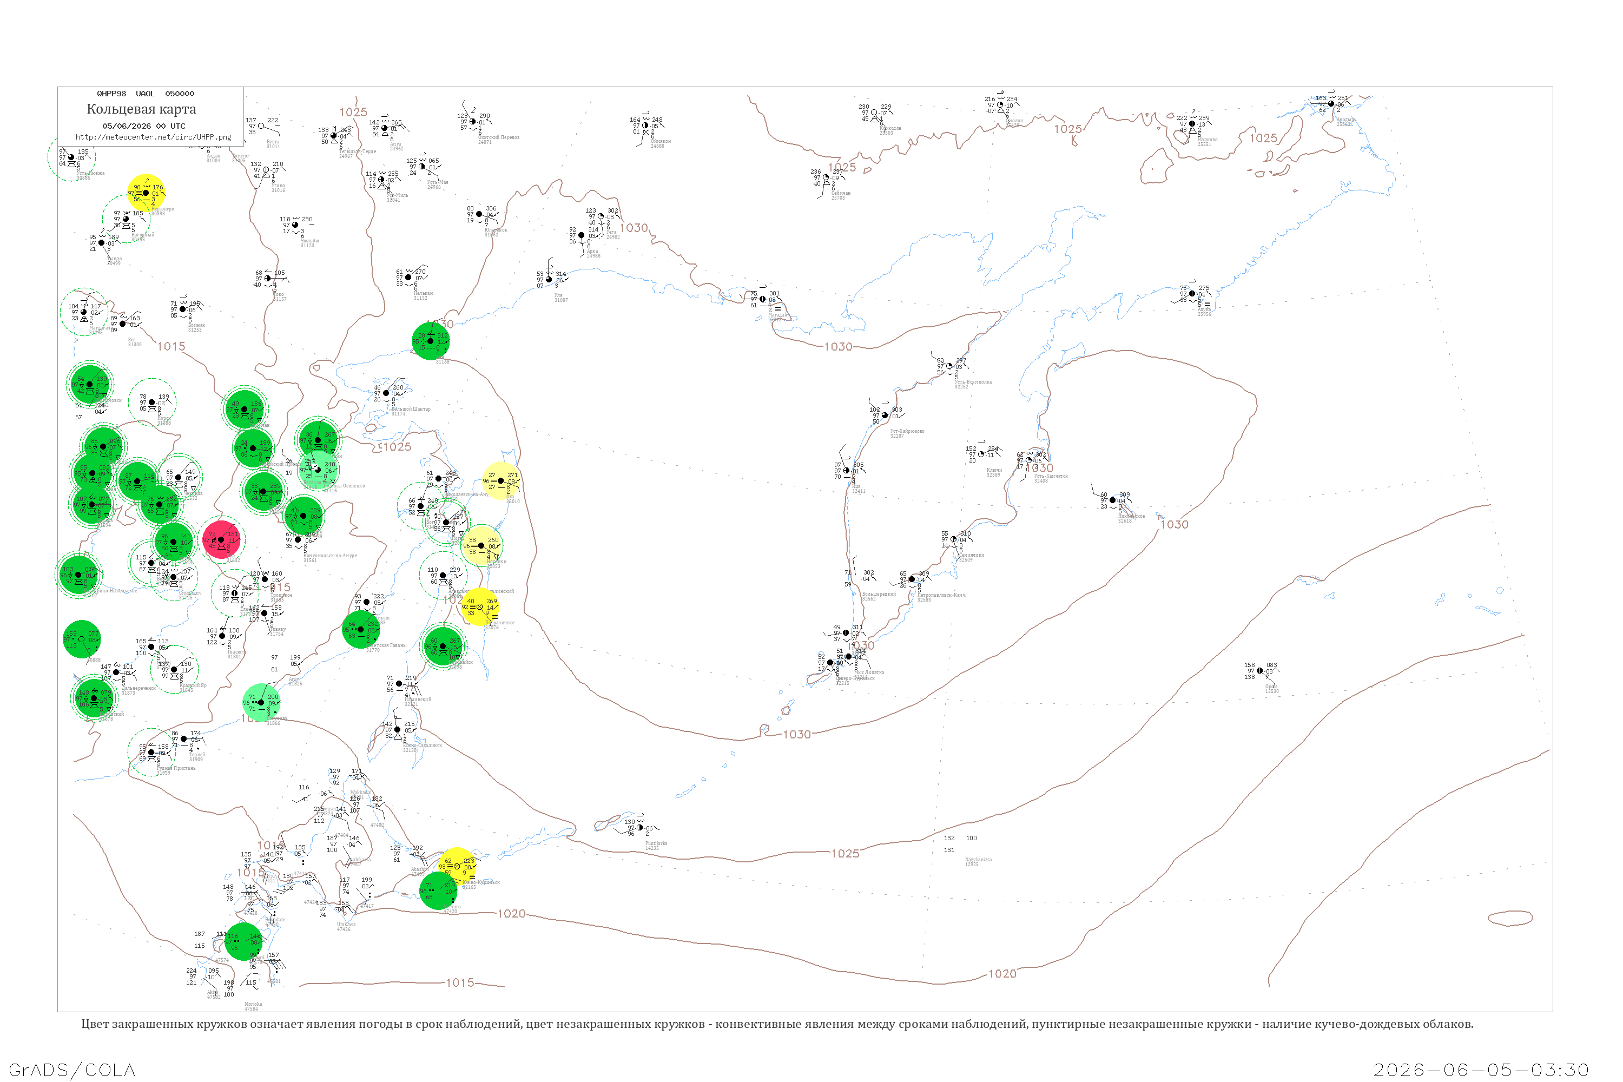Select the date "05/06/2026 00 UTC"

pyautogui.click(x=143, y=126)
